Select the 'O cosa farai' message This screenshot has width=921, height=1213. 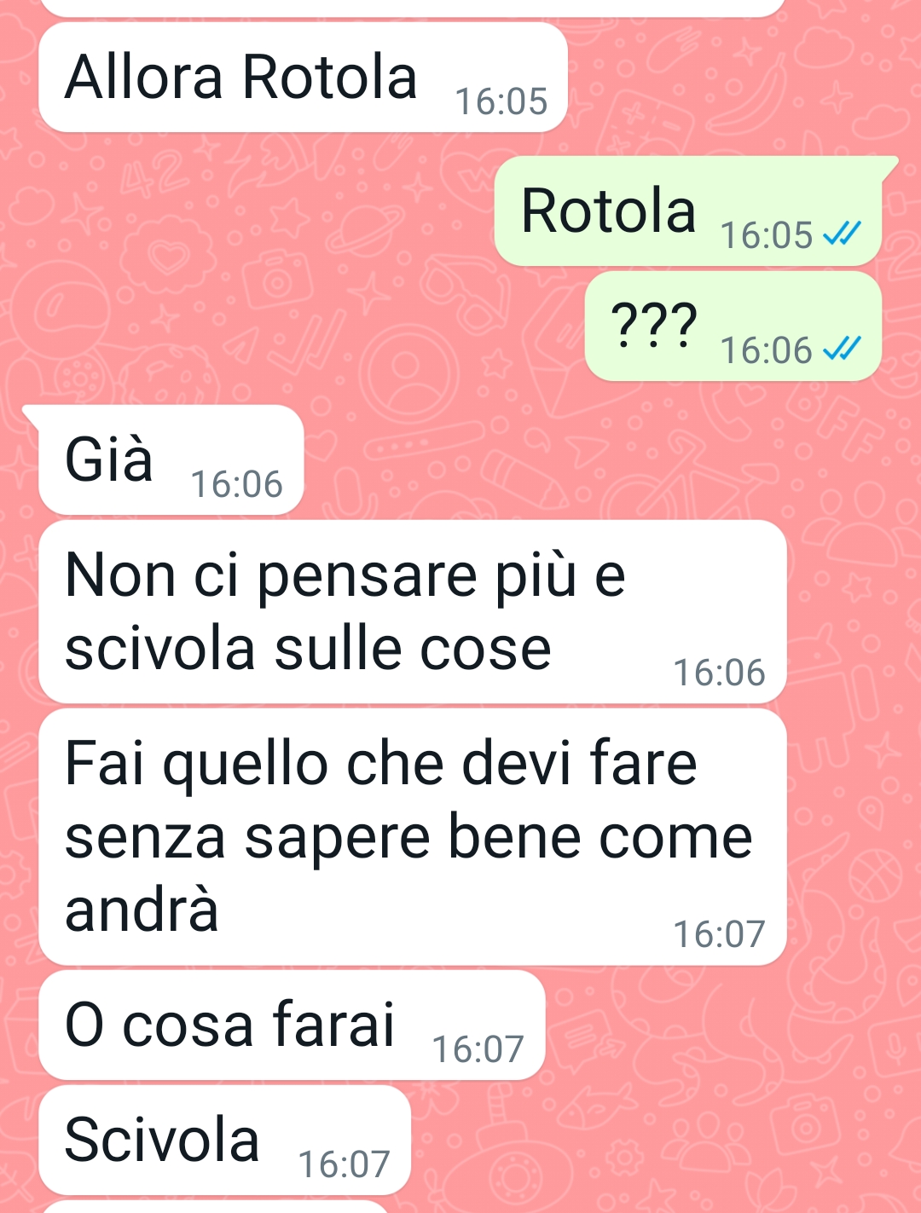tap(292, 1025)
